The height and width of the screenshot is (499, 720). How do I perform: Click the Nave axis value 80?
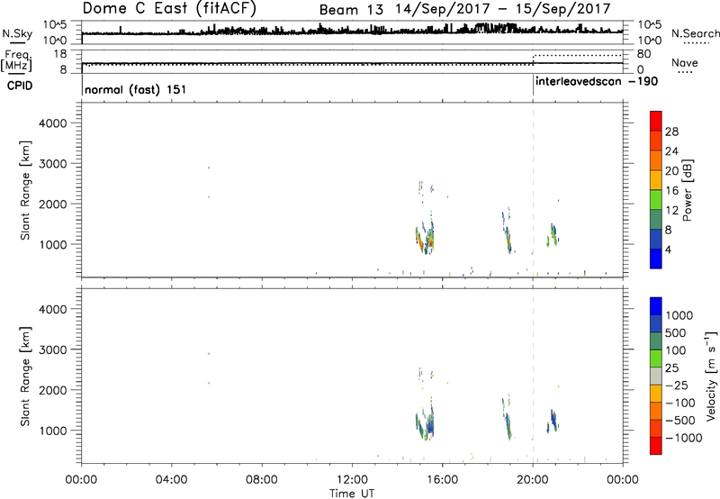643,54
